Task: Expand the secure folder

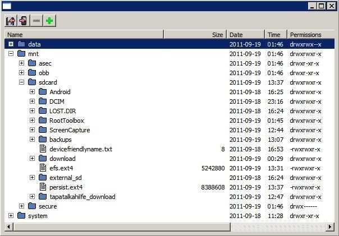Action: tap(21, 206)
